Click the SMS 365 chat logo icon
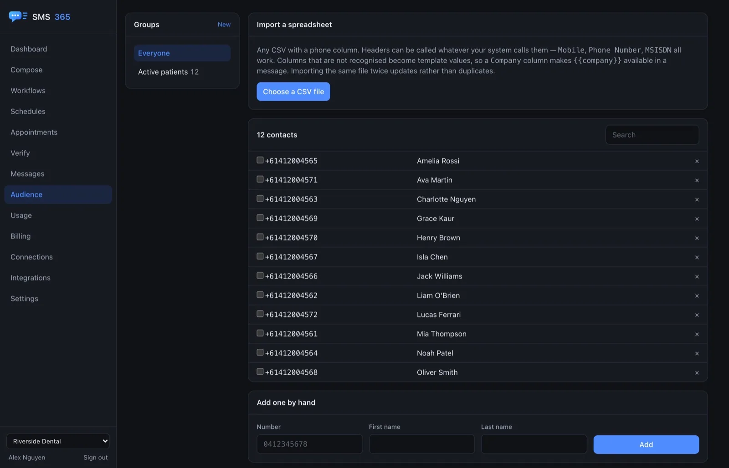Viewport: 729px width, 468px height. pos(18,16)
